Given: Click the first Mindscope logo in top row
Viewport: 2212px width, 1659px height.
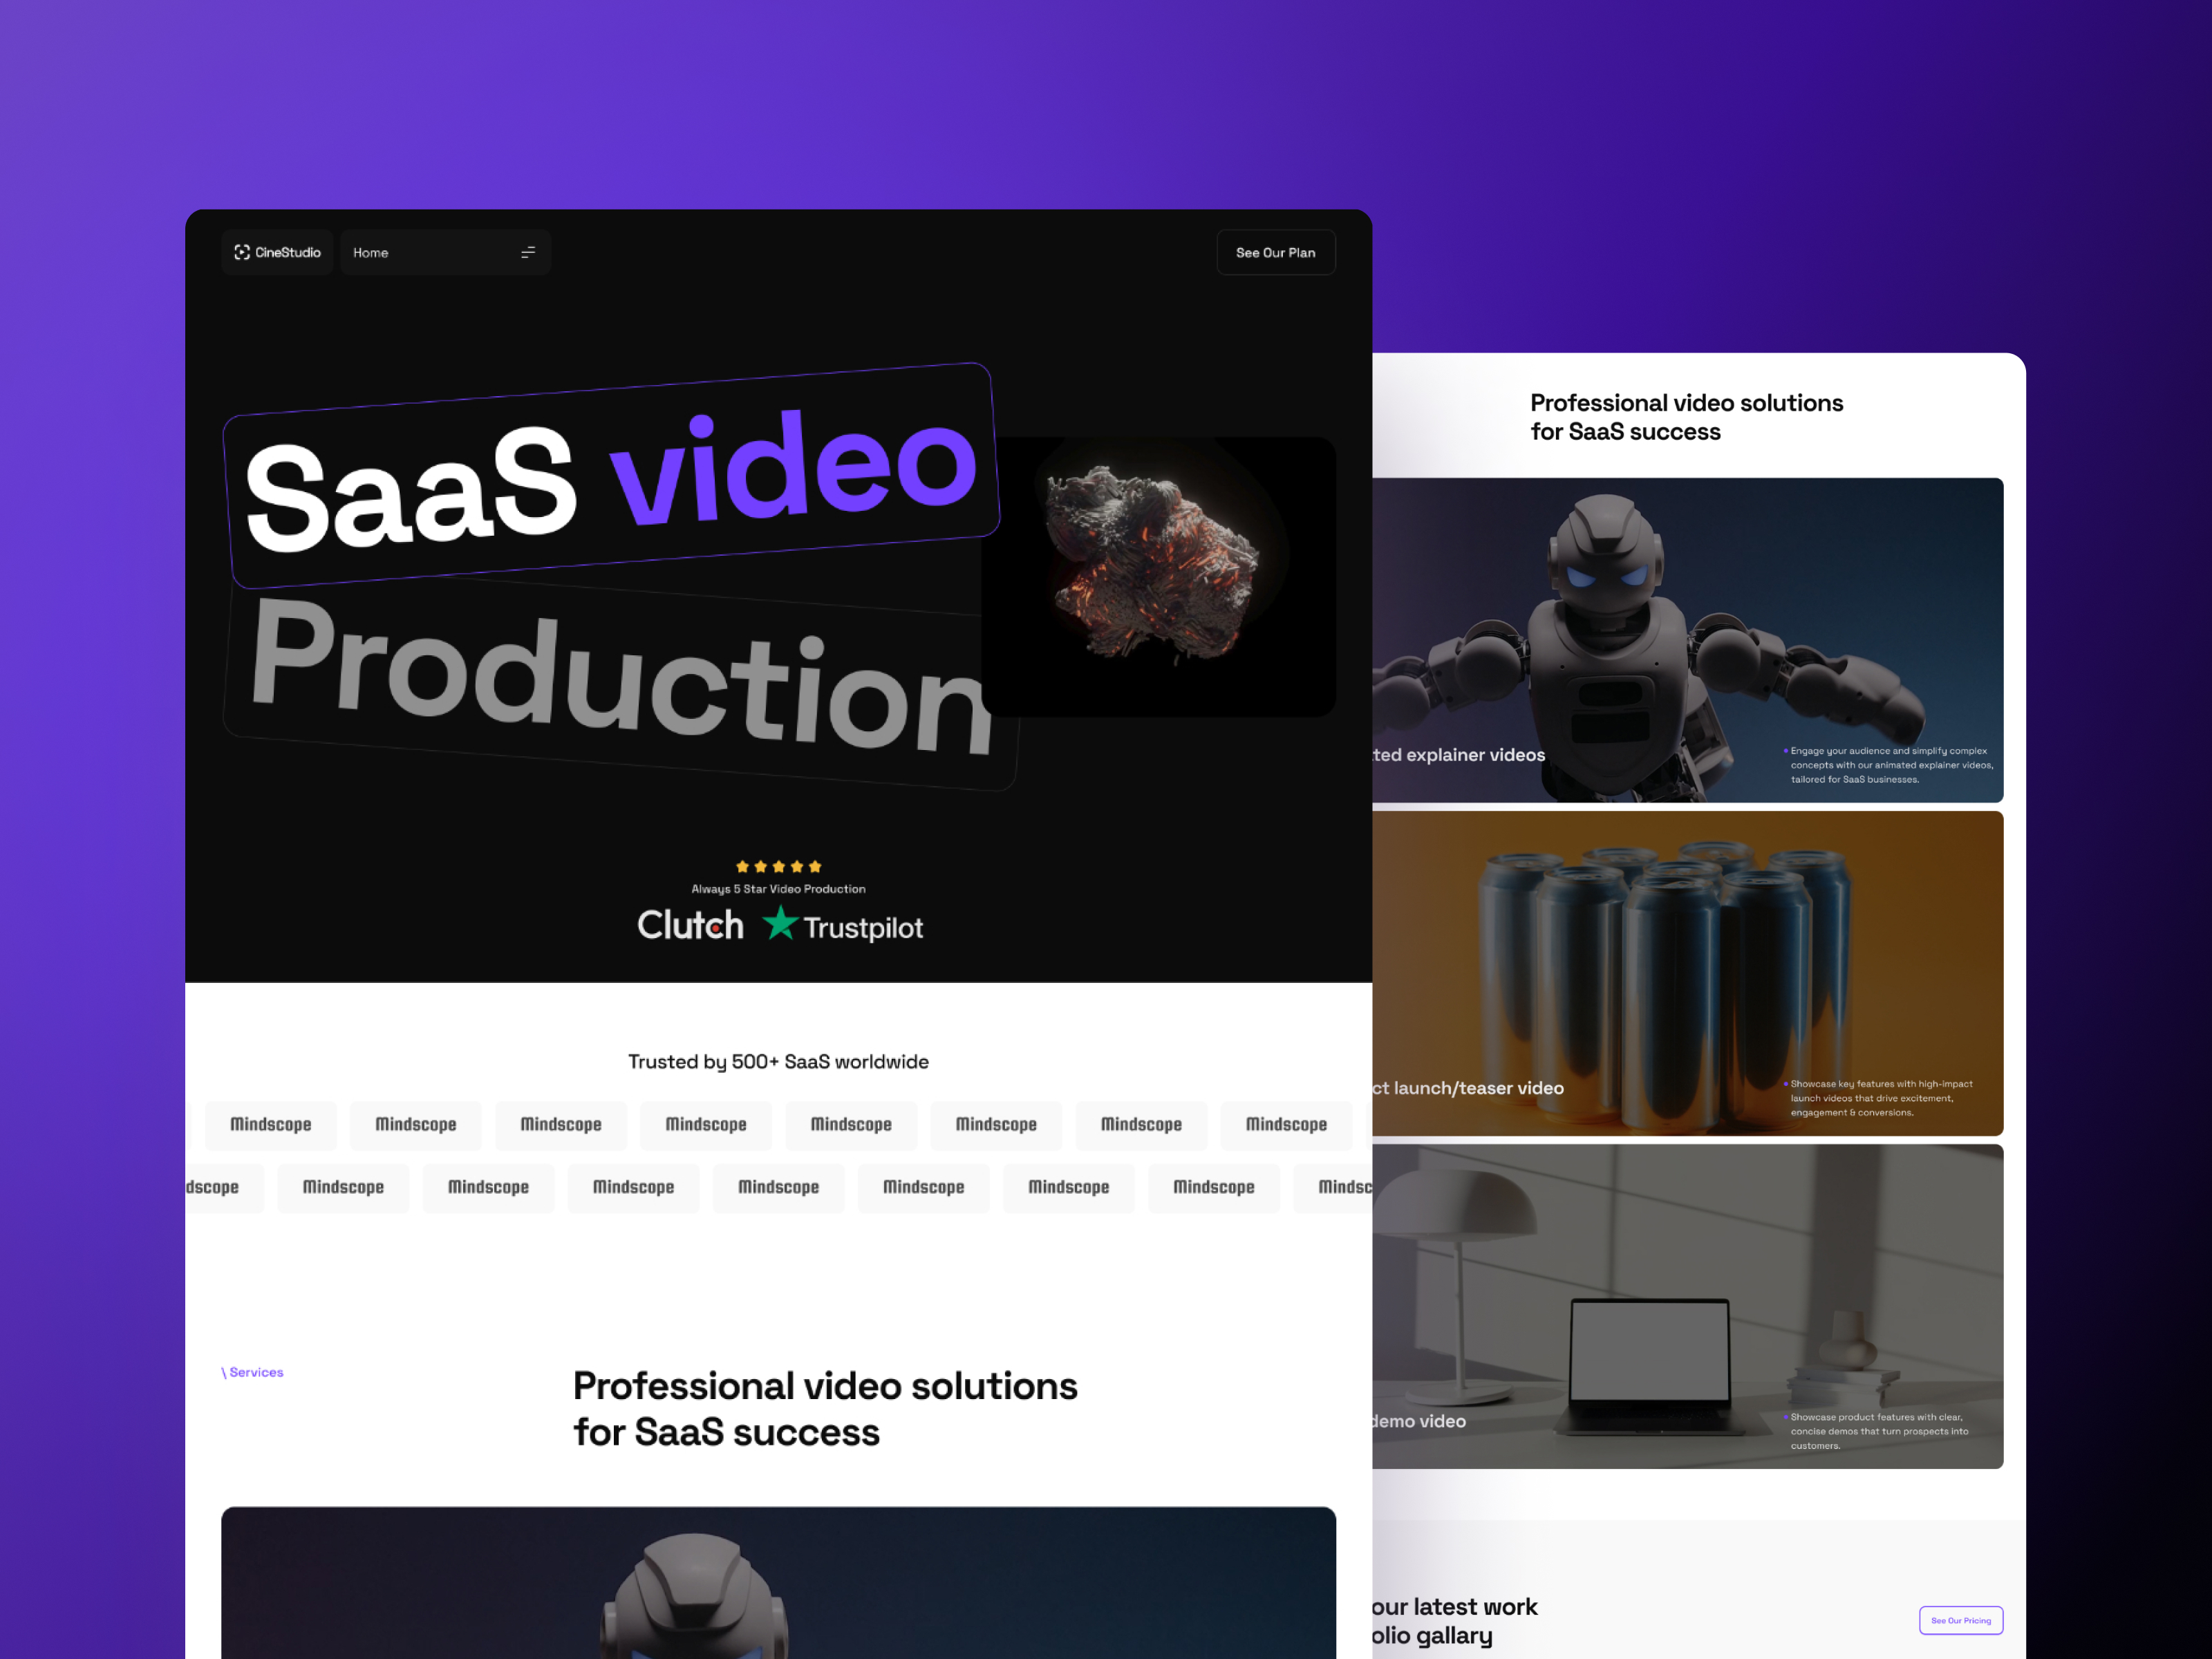Looking at the screenshot, I should pos(271,1124).
